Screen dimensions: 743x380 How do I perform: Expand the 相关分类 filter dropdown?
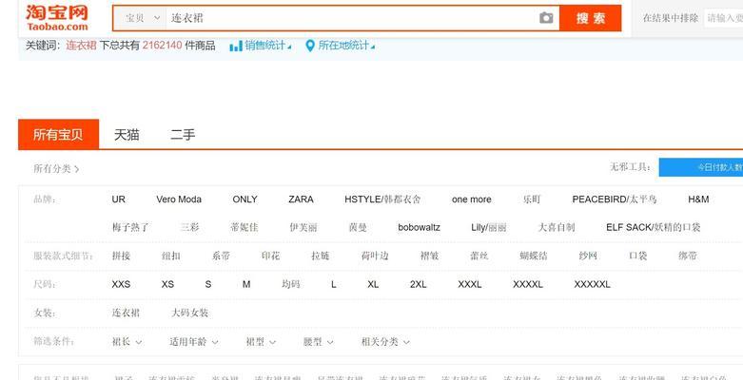[x=385, y=342]
